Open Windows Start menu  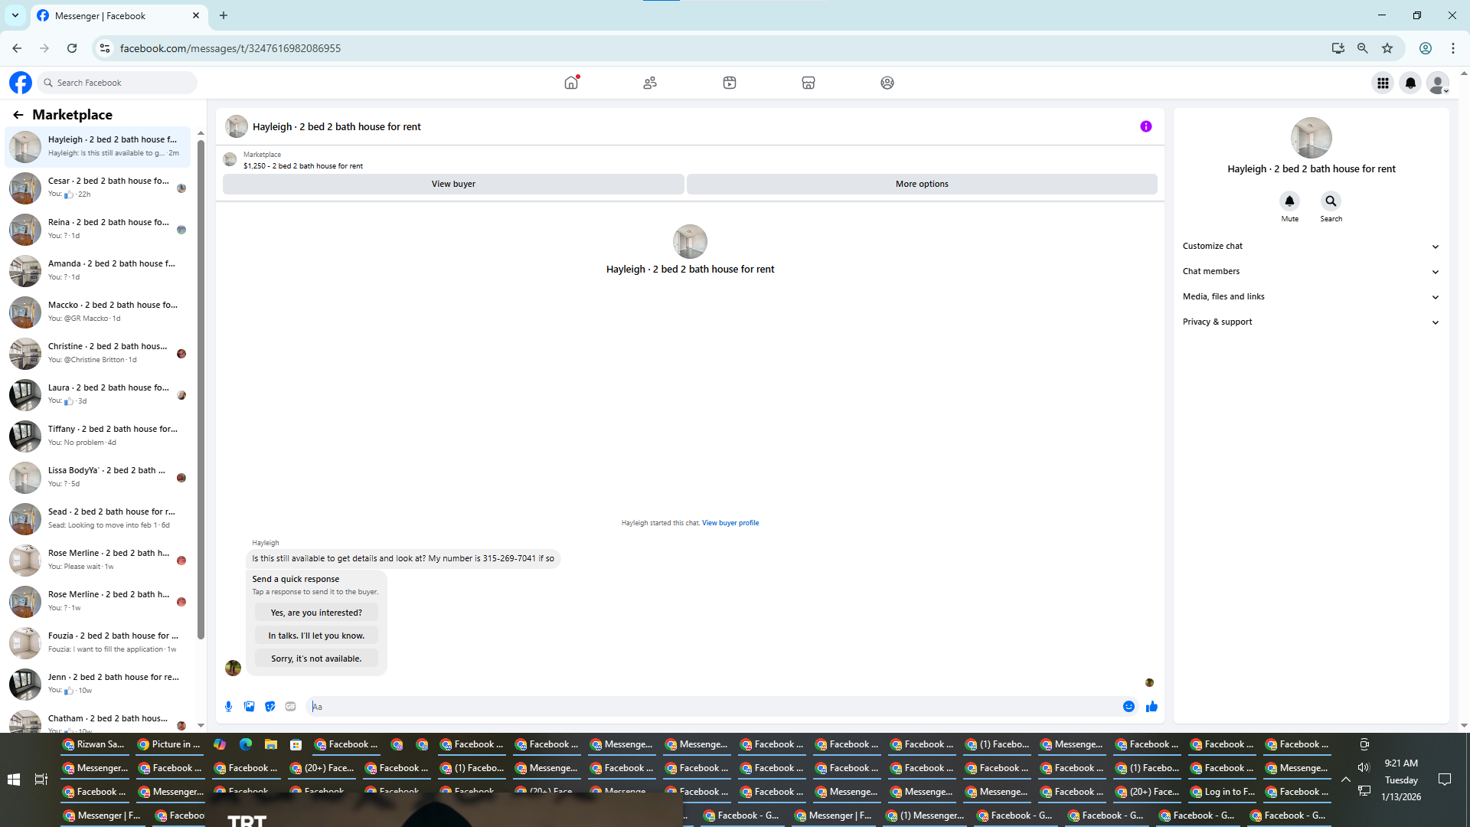point(14,780)
